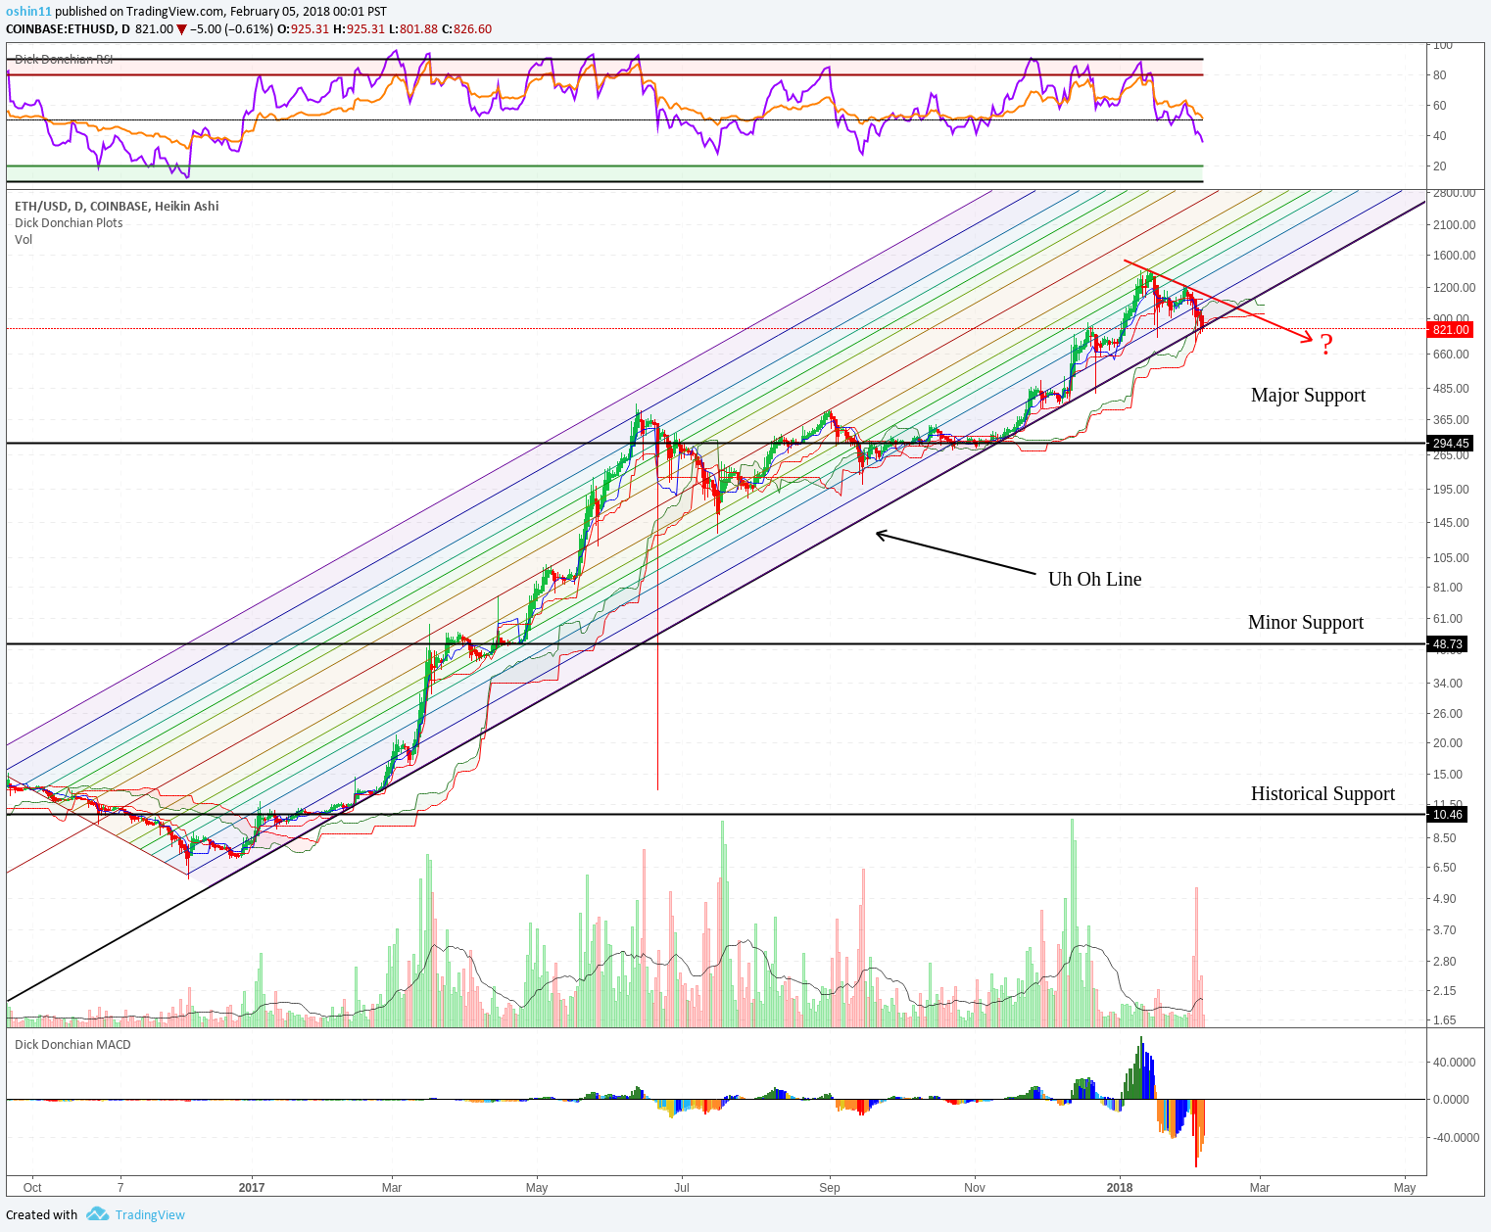Select the Uh Oh Line annotation text
Viewport: 1491px width, 1232px height.
(1094, 579)
